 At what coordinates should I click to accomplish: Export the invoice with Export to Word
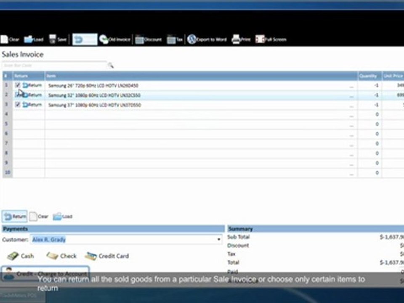207,40
